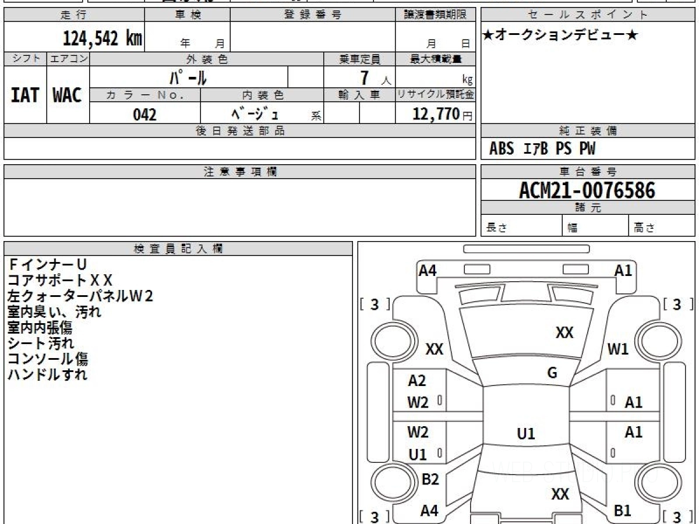
Task: Select the equipment list ABS エアB PS PW
Action: coord(542,149)
